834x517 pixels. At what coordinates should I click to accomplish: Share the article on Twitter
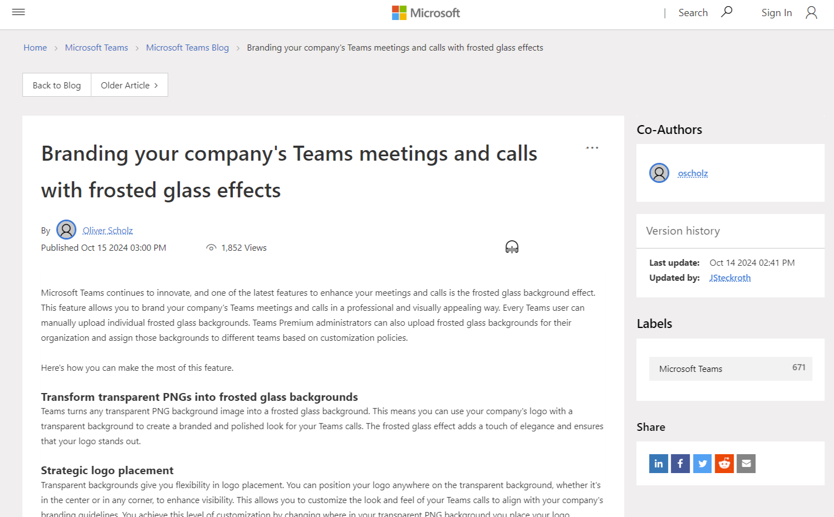coord(702,463)
